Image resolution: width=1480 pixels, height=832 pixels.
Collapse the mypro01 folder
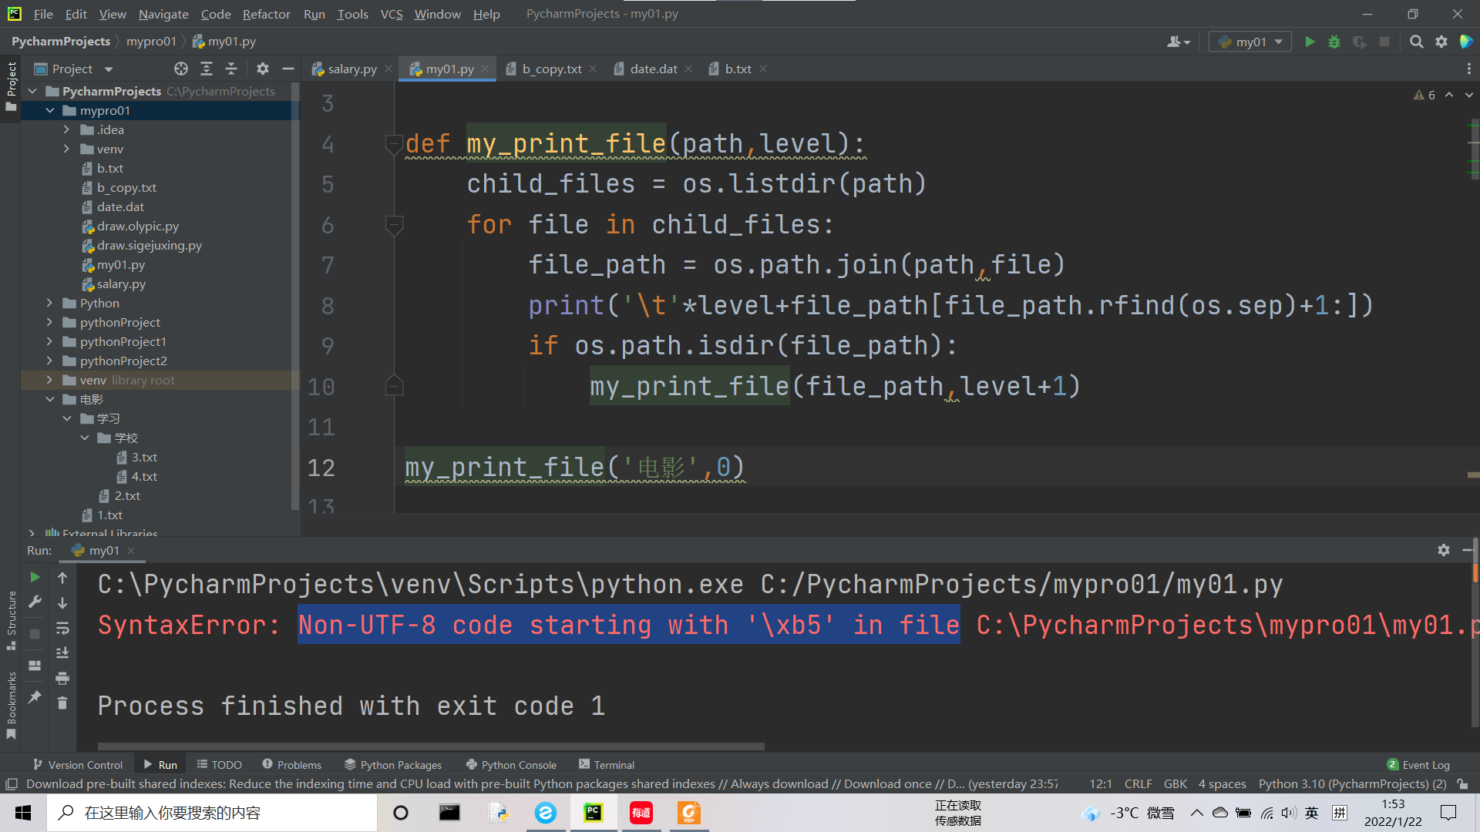(50, 110)
